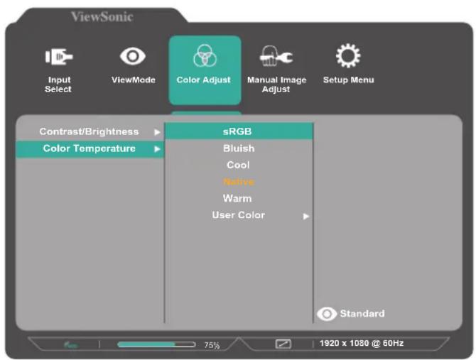Click the Standard view mode eye icon
The image size is (476, 360).
click(327, 314)
